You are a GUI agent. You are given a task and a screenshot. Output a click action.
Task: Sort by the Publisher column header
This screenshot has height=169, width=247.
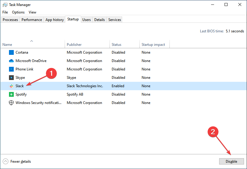pos(87,44)
